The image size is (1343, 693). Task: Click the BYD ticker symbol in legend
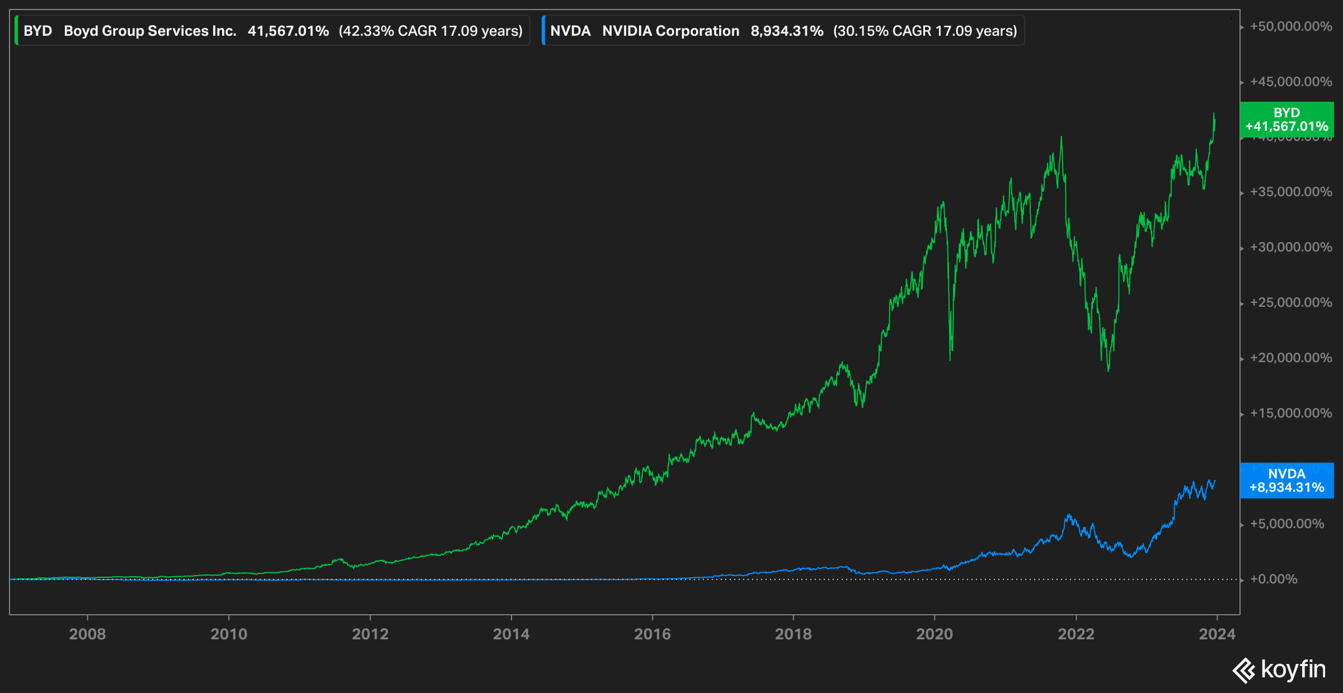[37, 31]
